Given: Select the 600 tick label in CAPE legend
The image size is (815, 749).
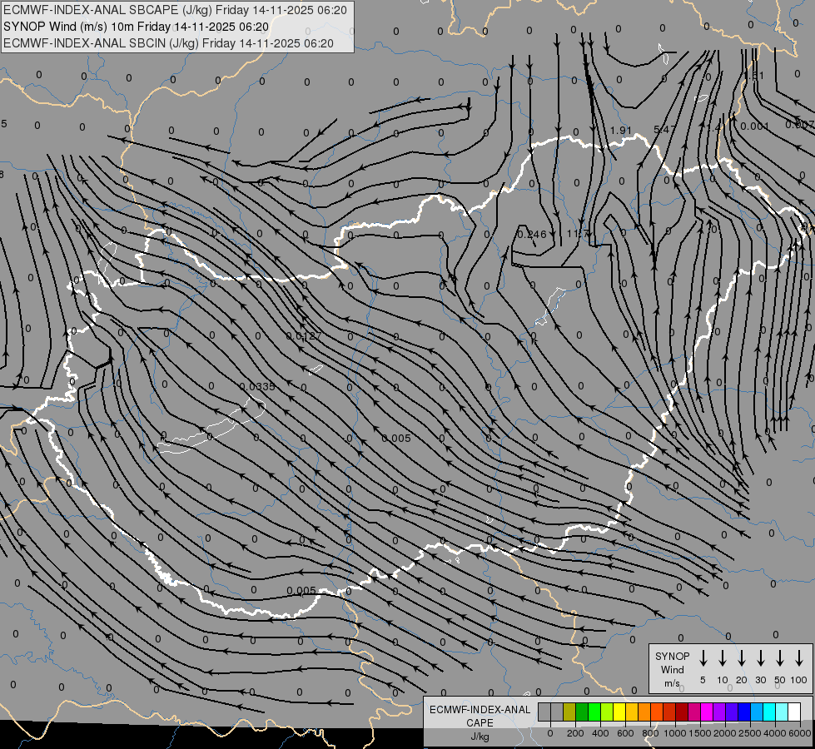Looking at the screenshot, I should tap(625, 733).
